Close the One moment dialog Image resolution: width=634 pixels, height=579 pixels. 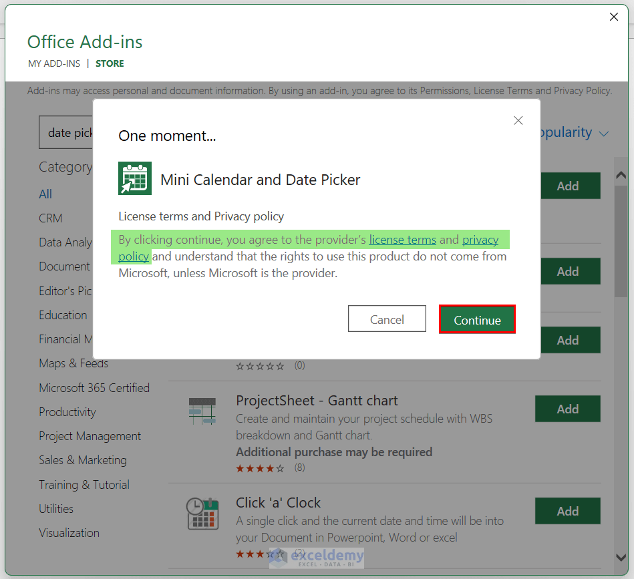tap(518, 121)
